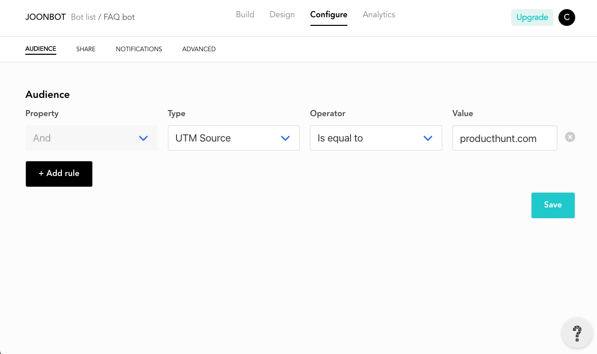Open the Analytics tab
The width and height of the screenshot is (597, 354).
(x=379, y=15)
